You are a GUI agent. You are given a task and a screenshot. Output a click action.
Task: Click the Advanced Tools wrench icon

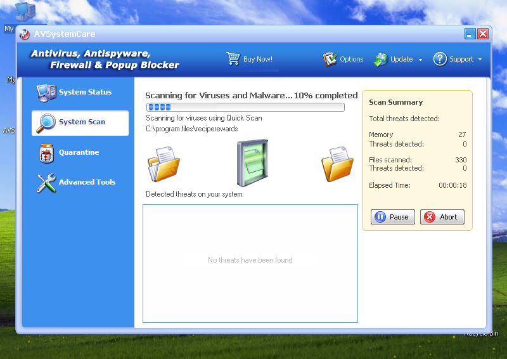point(46,183)
